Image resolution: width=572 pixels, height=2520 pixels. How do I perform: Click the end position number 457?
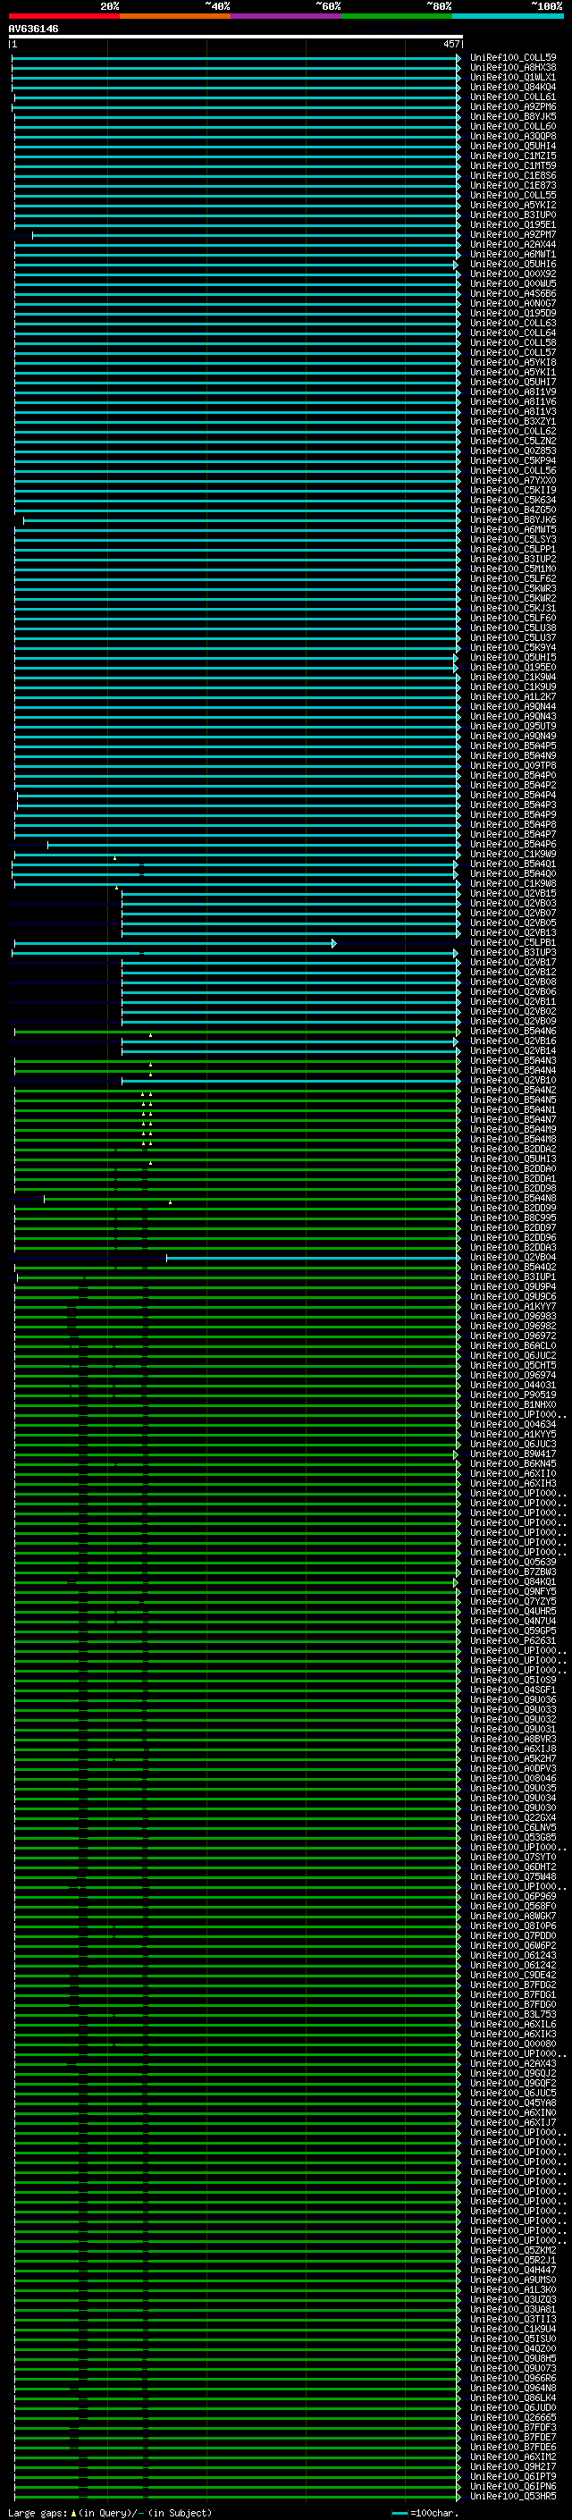tap(450, 44)
